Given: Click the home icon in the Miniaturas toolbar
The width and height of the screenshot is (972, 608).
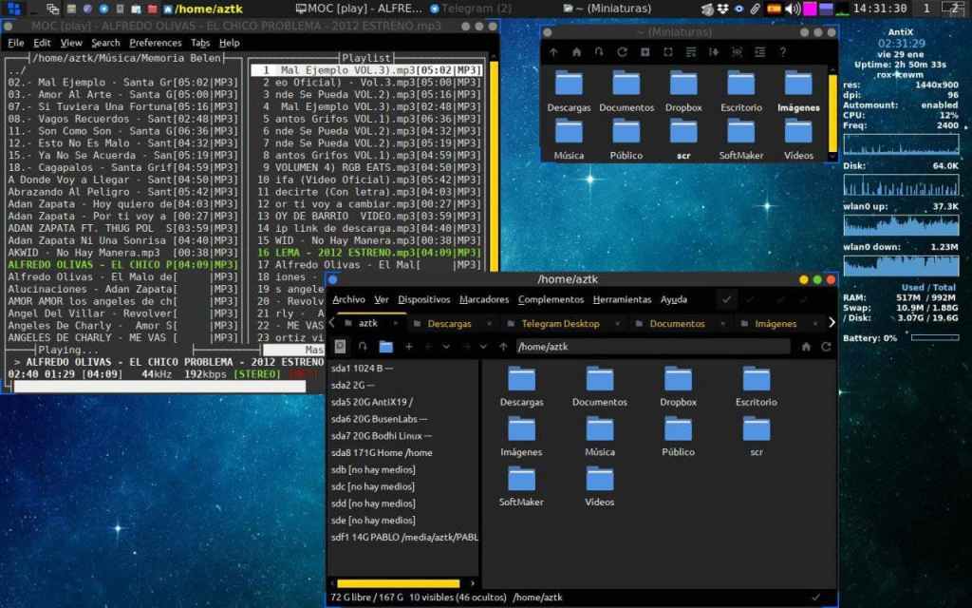Looking at the screenshot, I should [x=575, y=52].
